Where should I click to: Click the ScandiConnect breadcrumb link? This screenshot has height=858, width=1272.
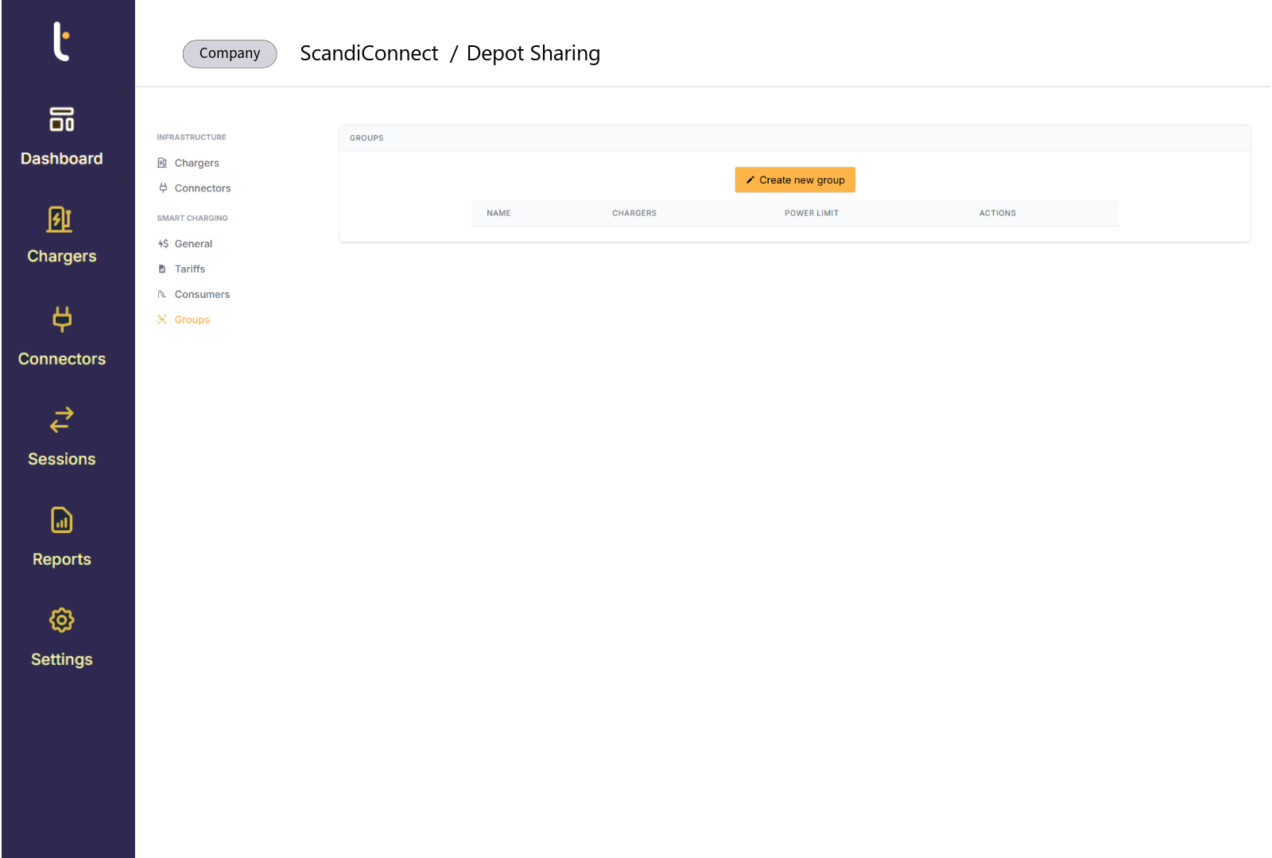pyautogui.click(x=369, y=53)
